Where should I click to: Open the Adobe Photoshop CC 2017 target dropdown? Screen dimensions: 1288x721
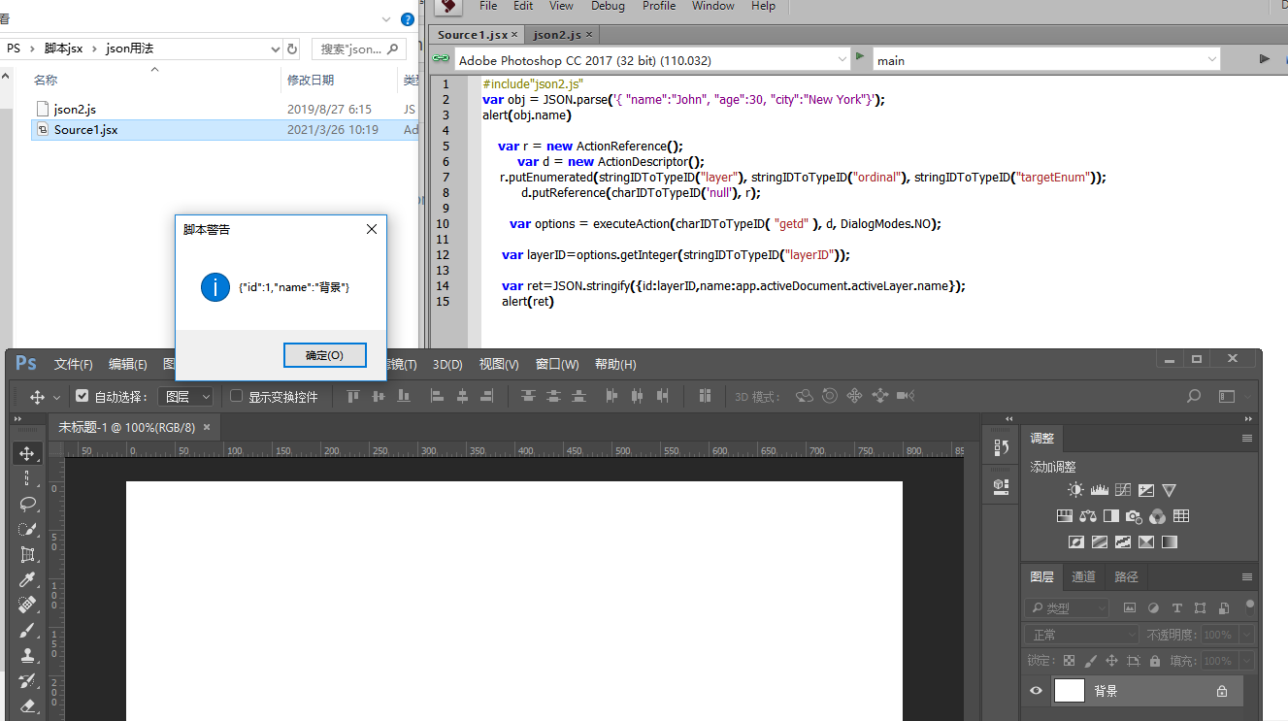click(x=842, y=58)
